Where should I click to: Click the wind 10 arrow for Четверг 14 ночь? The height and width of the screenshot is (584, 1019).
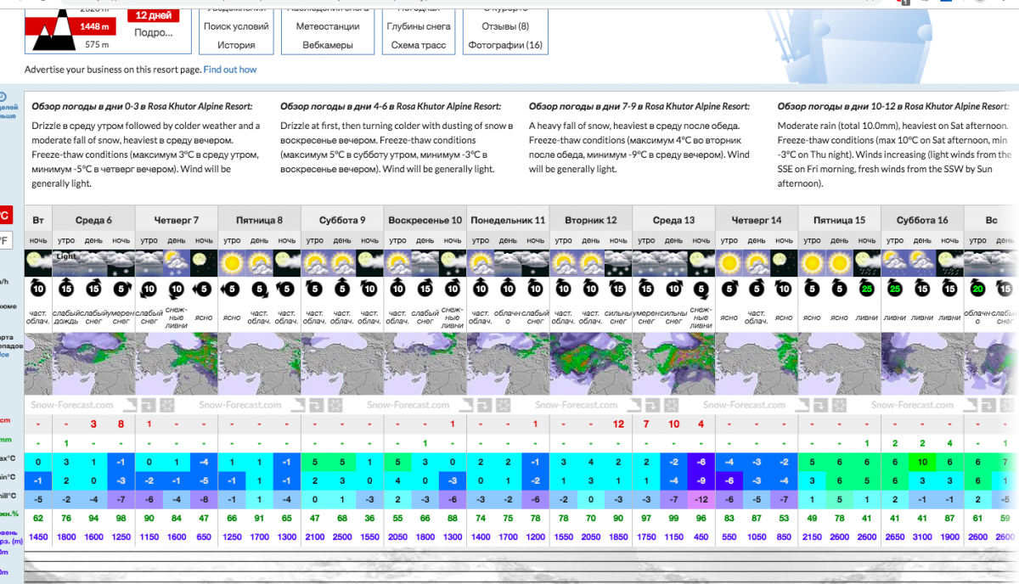tap(785, 289)
